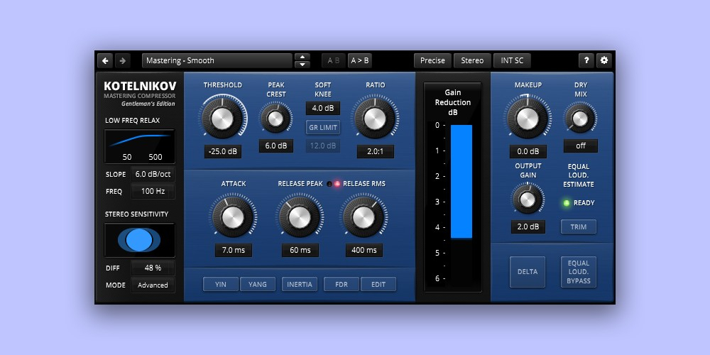
Task: Click the Attack knob
Action: (x=233, y=217)
